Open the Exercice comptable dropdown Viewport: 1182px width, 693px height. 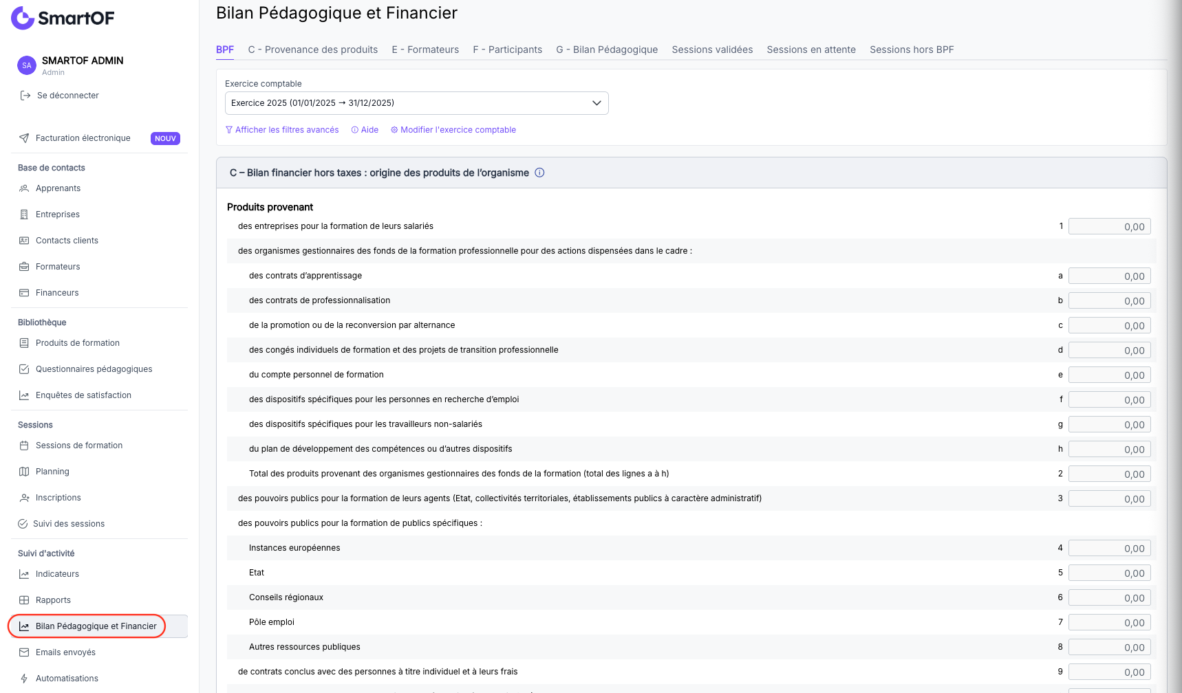click(x=417, y=103)
